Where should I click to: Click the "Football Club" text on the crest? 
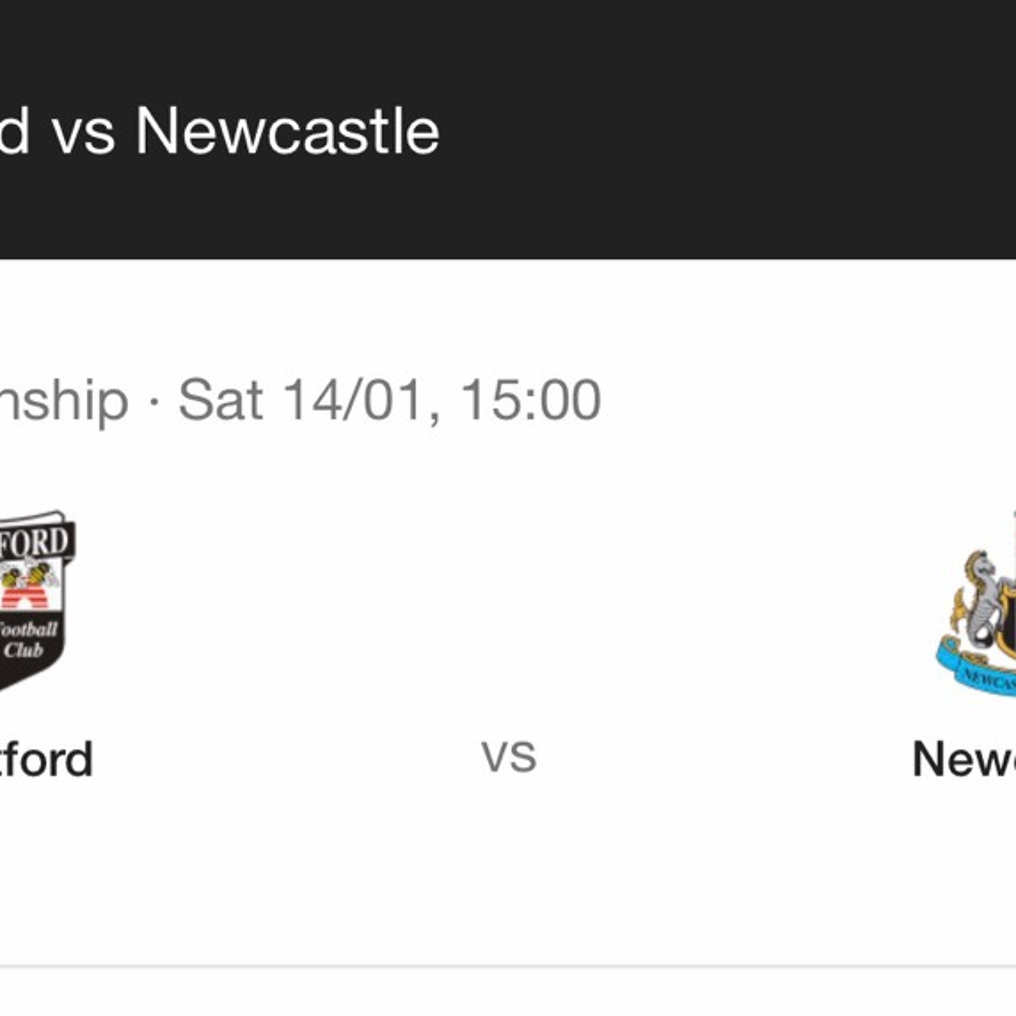click(26, 639)
